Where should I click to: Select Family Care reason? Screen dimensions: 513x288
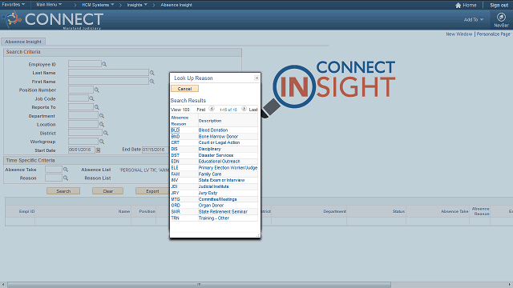(x=210, y=174)
